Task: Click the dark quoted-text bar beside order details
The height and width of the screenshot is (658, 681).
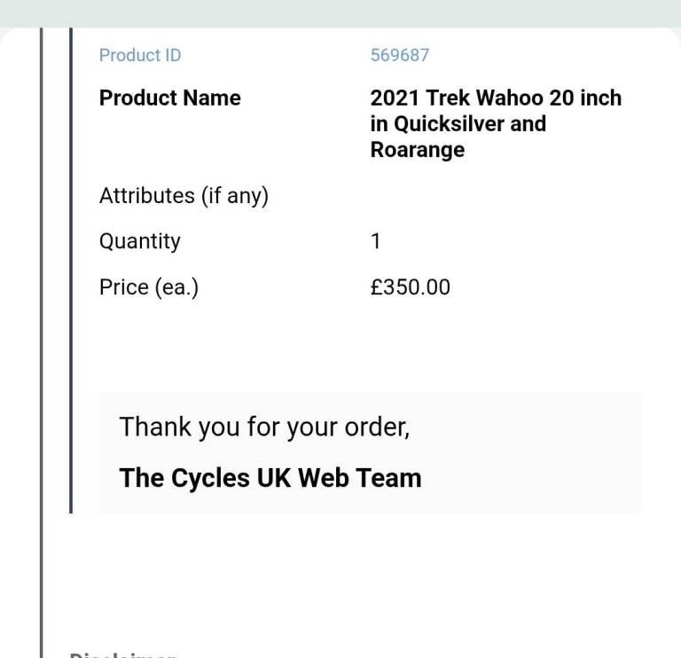Action: tap(71, 266)
